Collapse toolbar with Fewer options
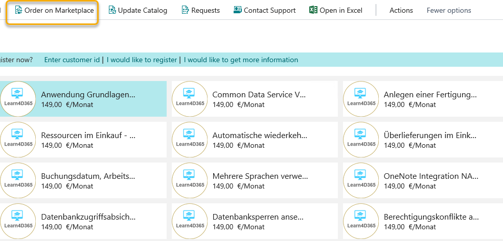 point(448,10)
